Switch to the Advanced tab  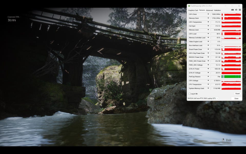(x=209, y=10)
